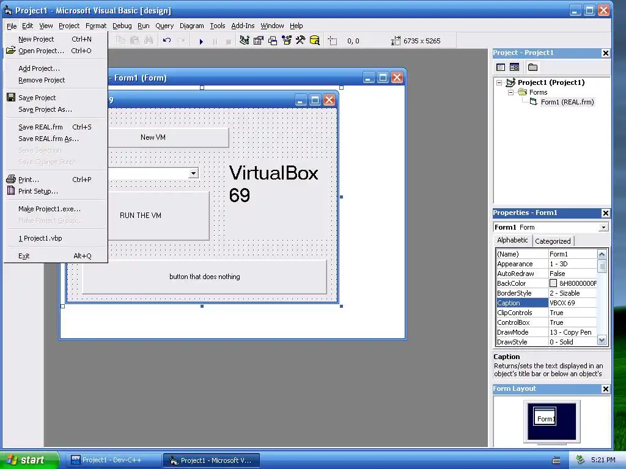This screenshot has height=469, width=626.
Task: Open the Data View Window toolbar icon
Action: 315,40
